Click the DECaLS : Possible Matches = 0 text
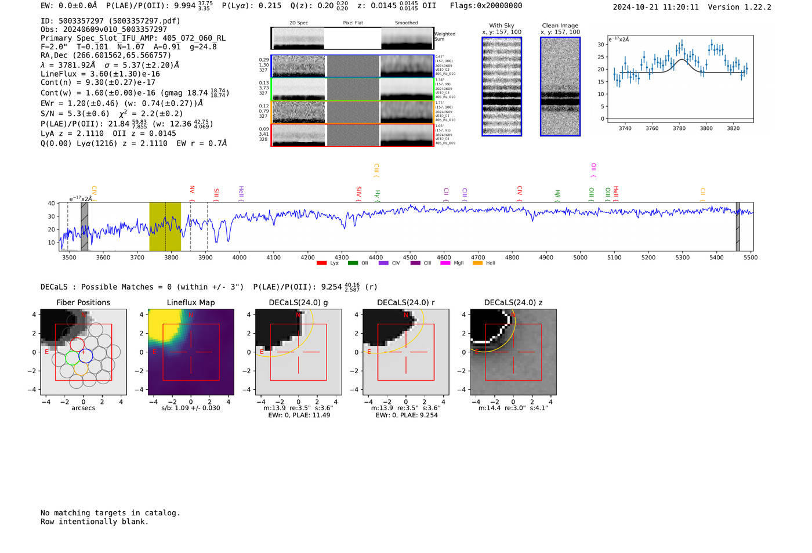 (x=142, y=287)
